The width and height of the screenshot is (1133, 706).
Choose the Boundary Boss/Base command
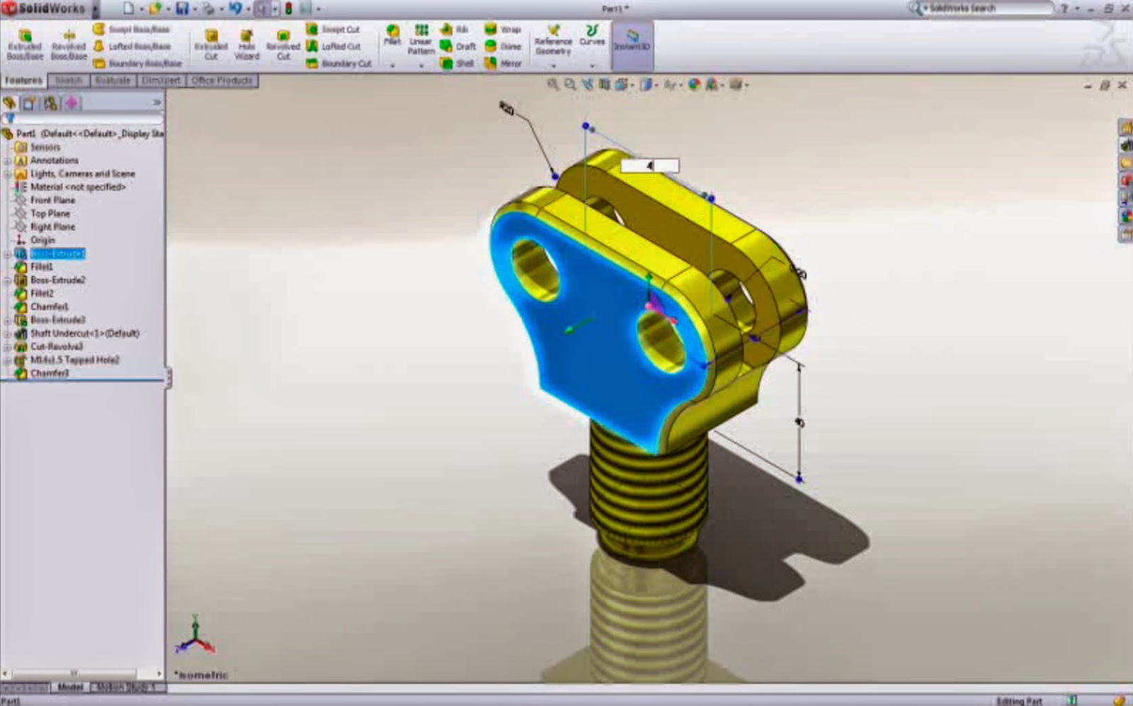click(x=137, y=63)
